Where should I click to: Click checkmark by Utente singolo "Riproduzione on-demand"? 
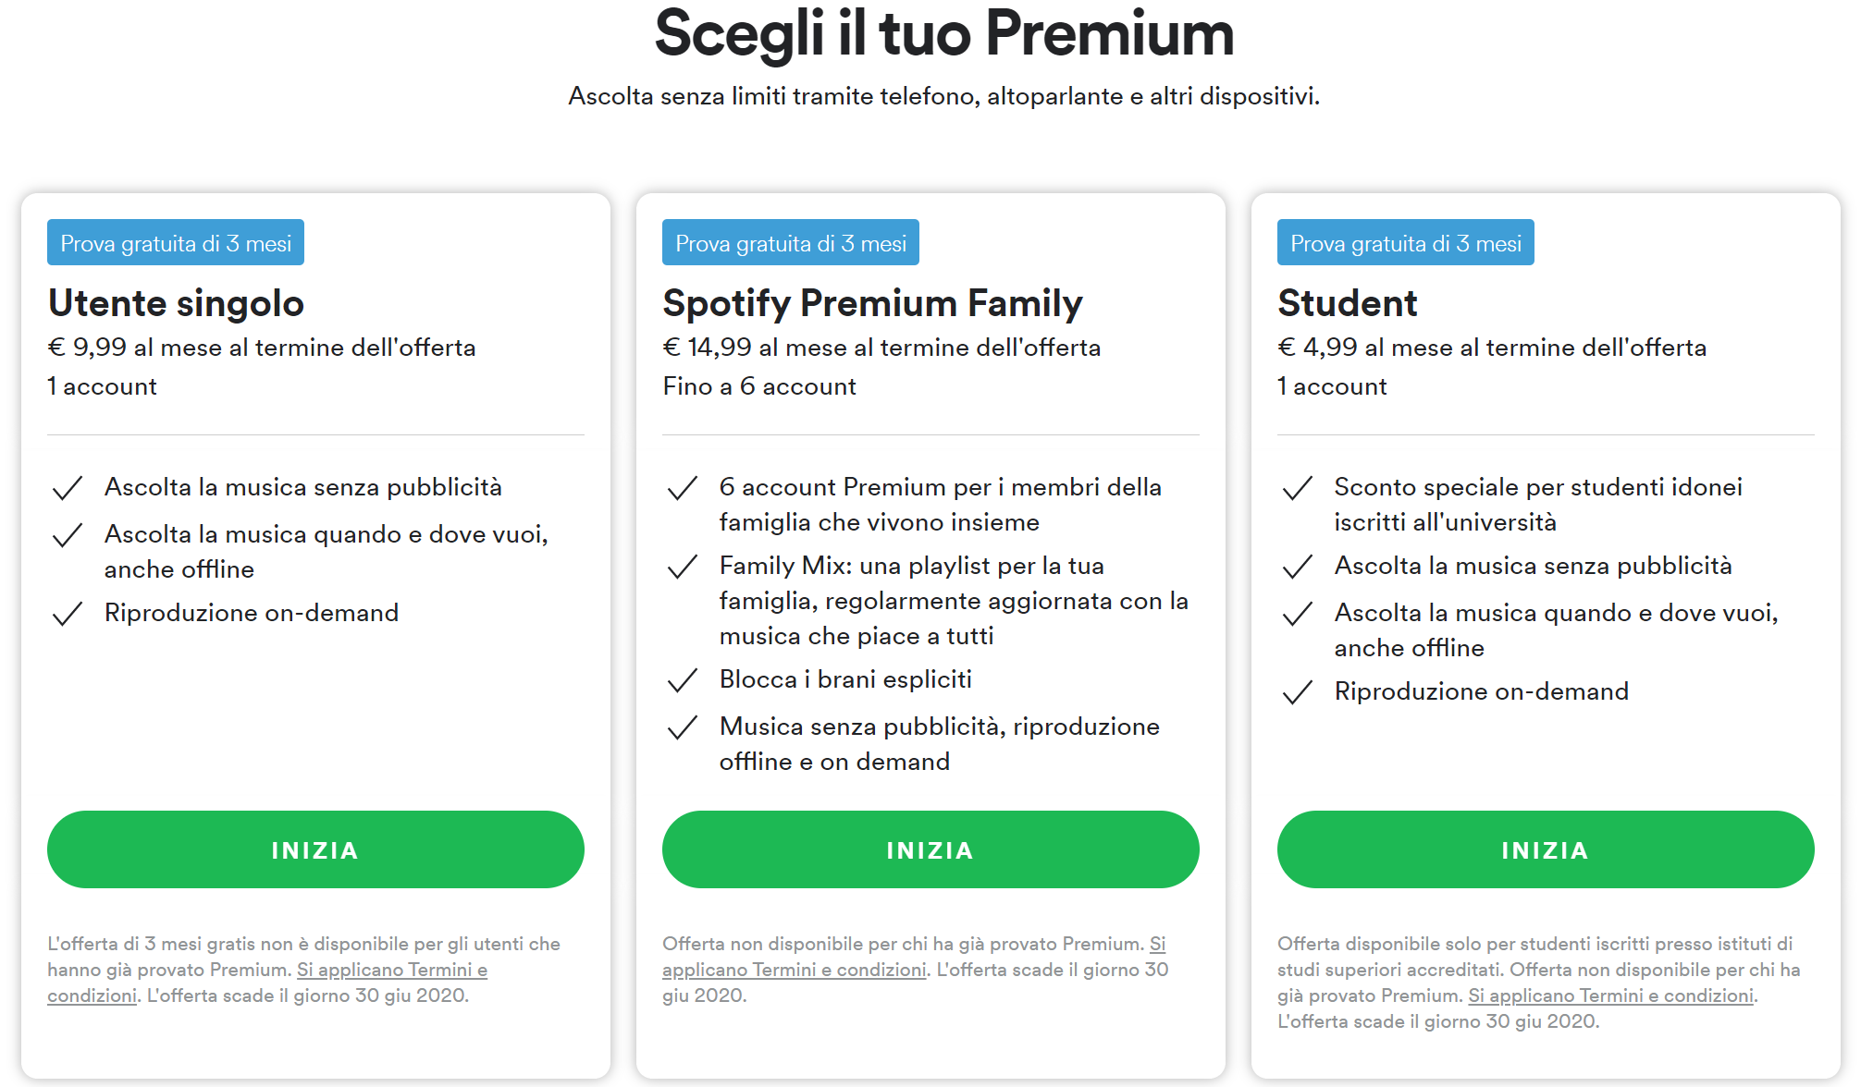tap(68, 614)
